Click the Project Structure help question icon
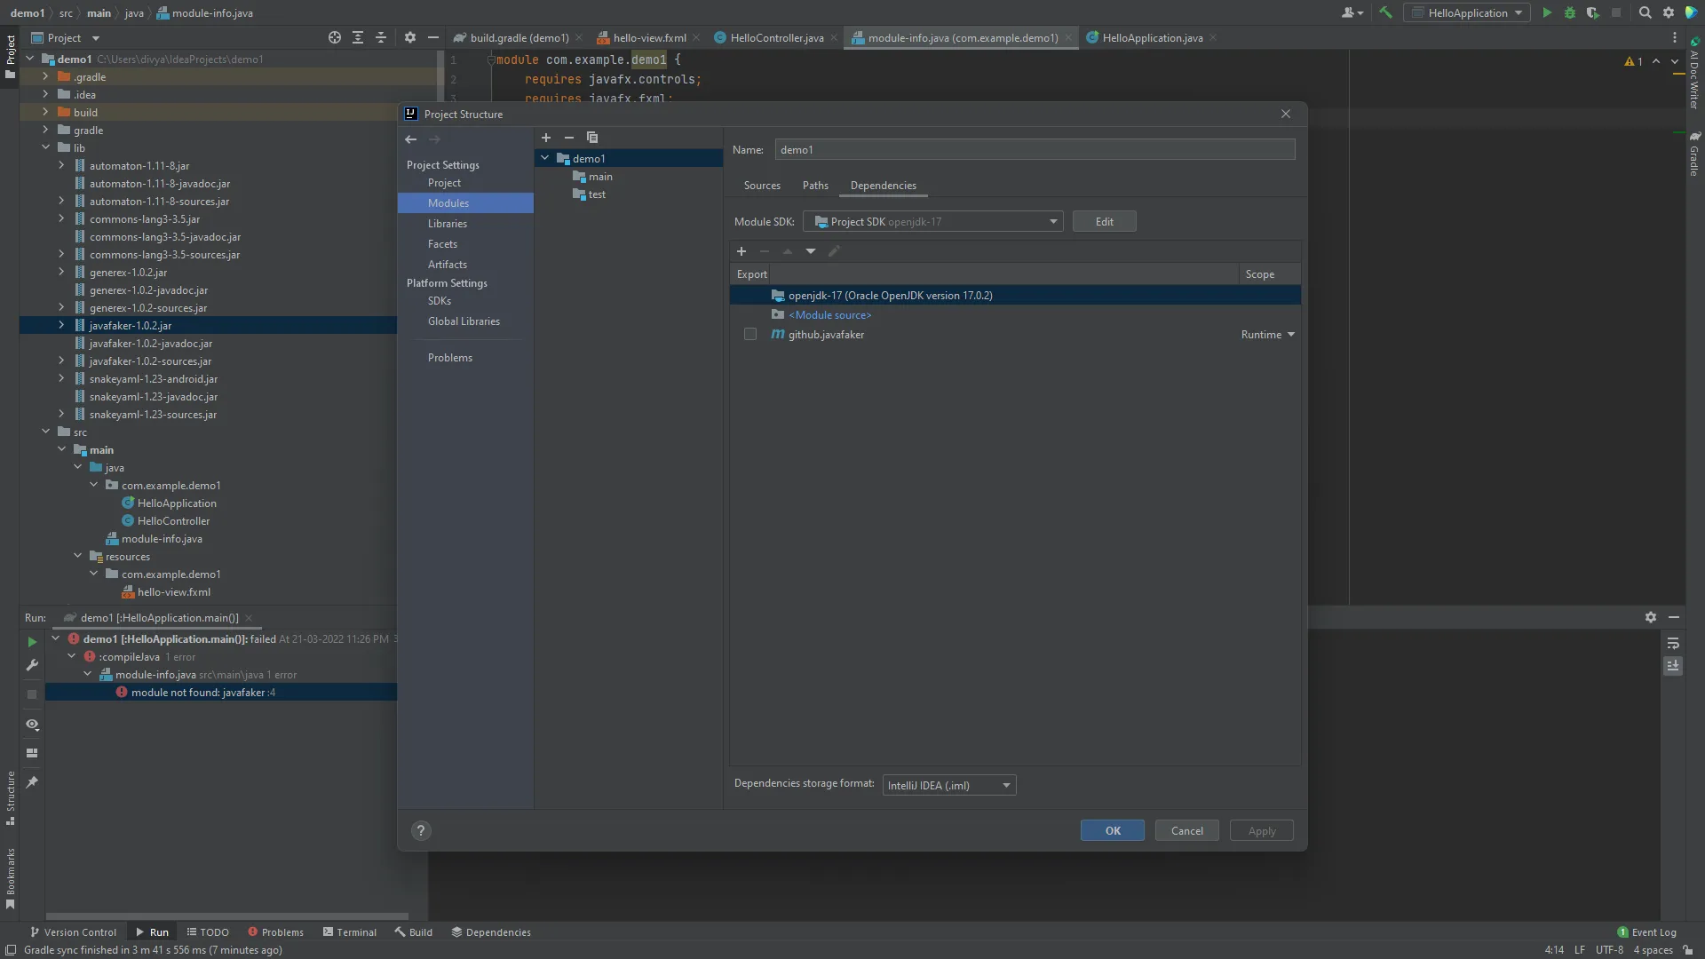The height and width of the screenshot is (959, 1705). 421,830
